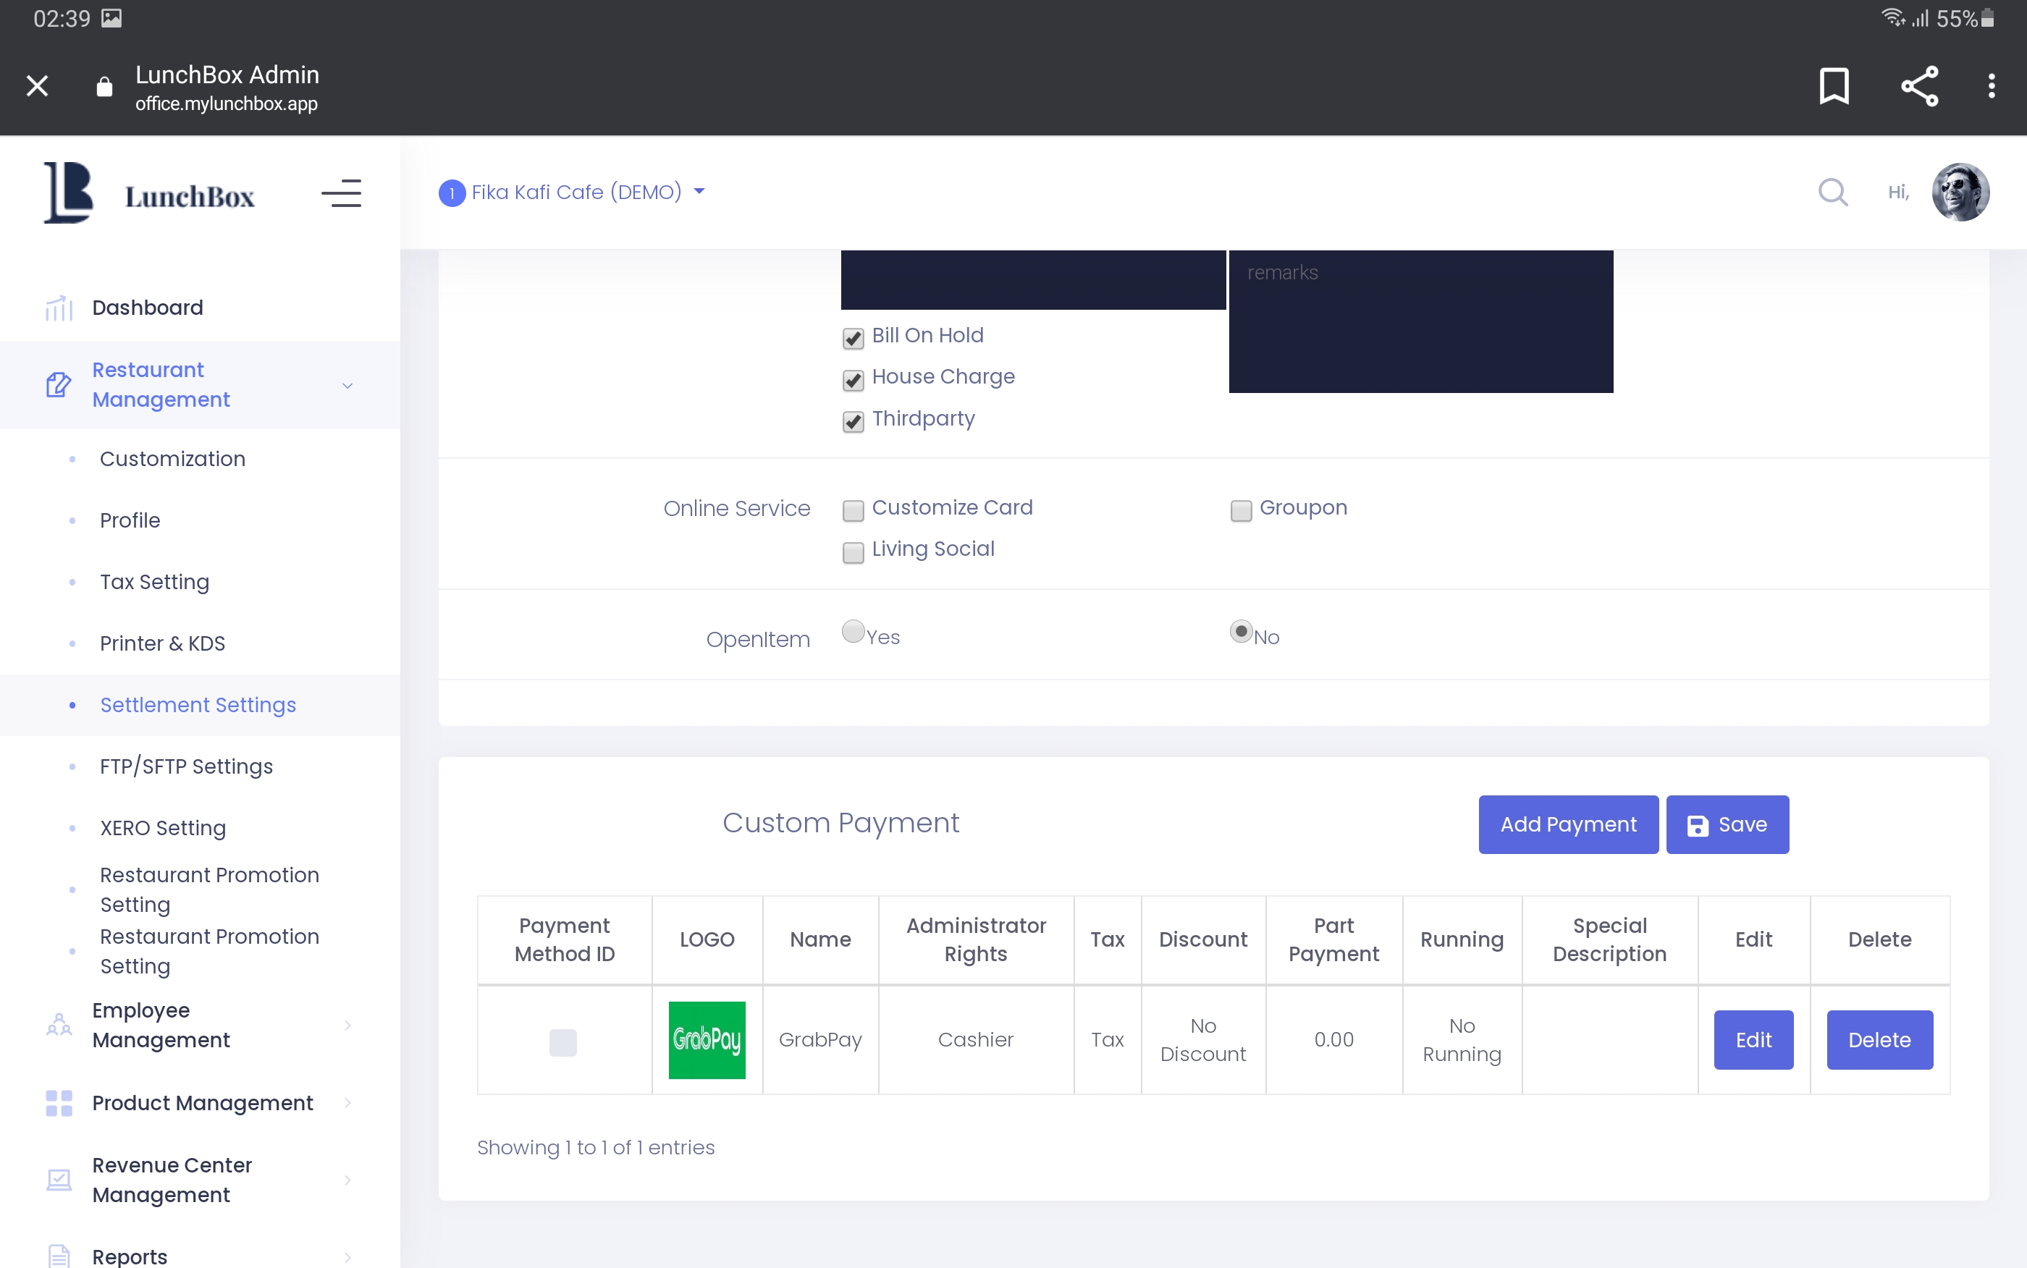Click the GrabPay logo thumbnail
This screenshot has height=1268, width=2027.
coord(707,1040)
